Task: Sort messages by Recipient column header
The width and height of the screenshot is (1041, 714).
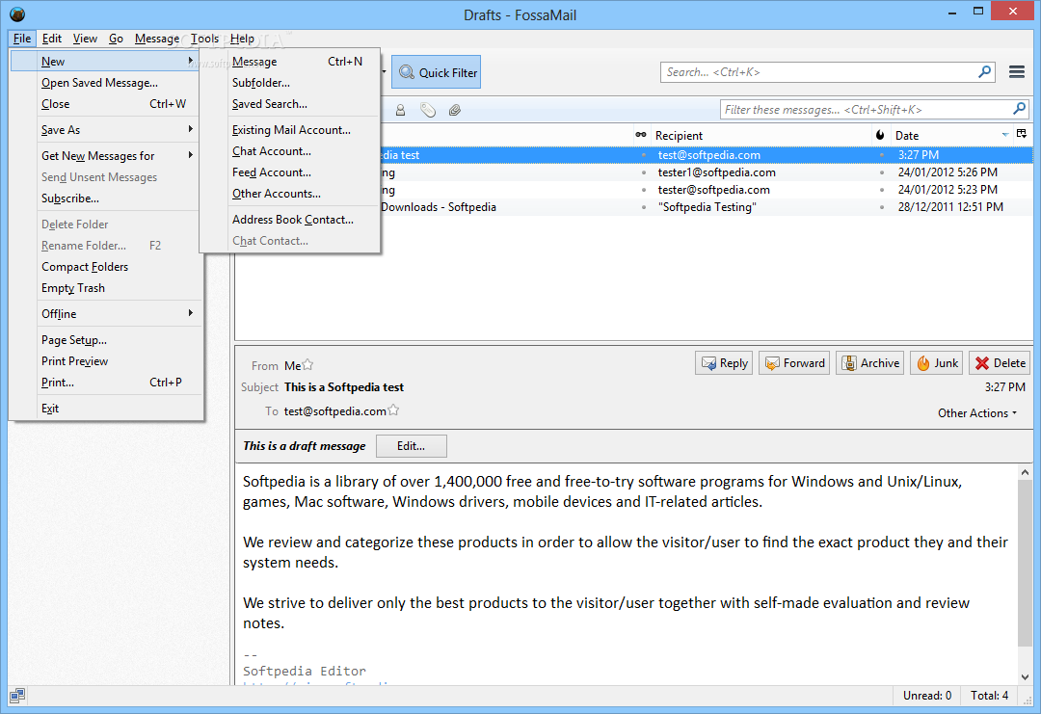Action: click(761, 135)
